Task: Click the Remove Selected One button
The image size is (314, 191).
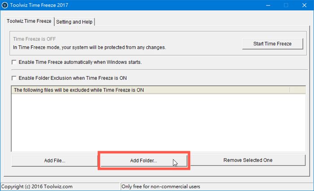Action: click(x=248, y=161)
